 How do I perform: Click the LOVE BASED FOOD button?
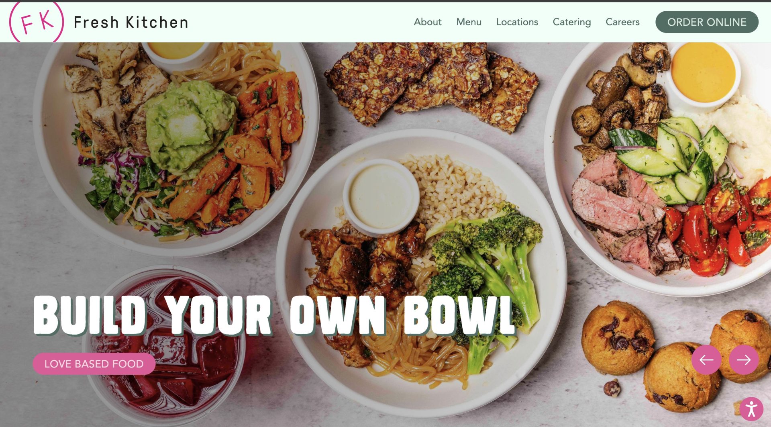pos(94,364)
